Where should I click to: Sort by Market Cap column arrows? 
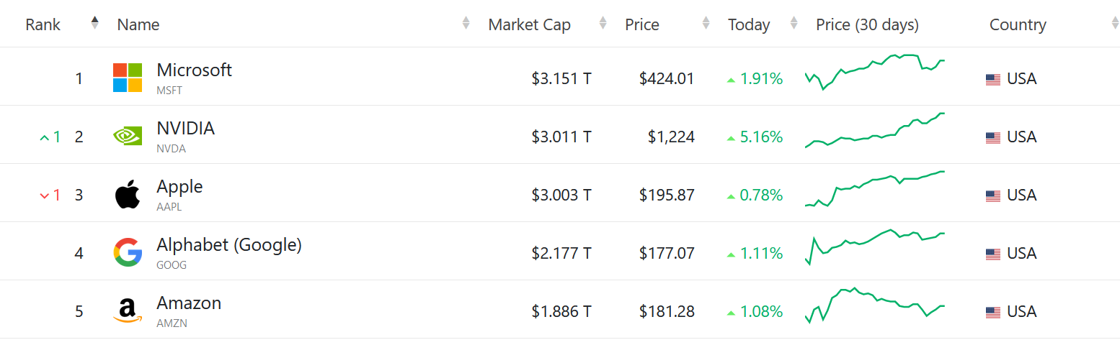pyautogui.click(x=603, y=23)
